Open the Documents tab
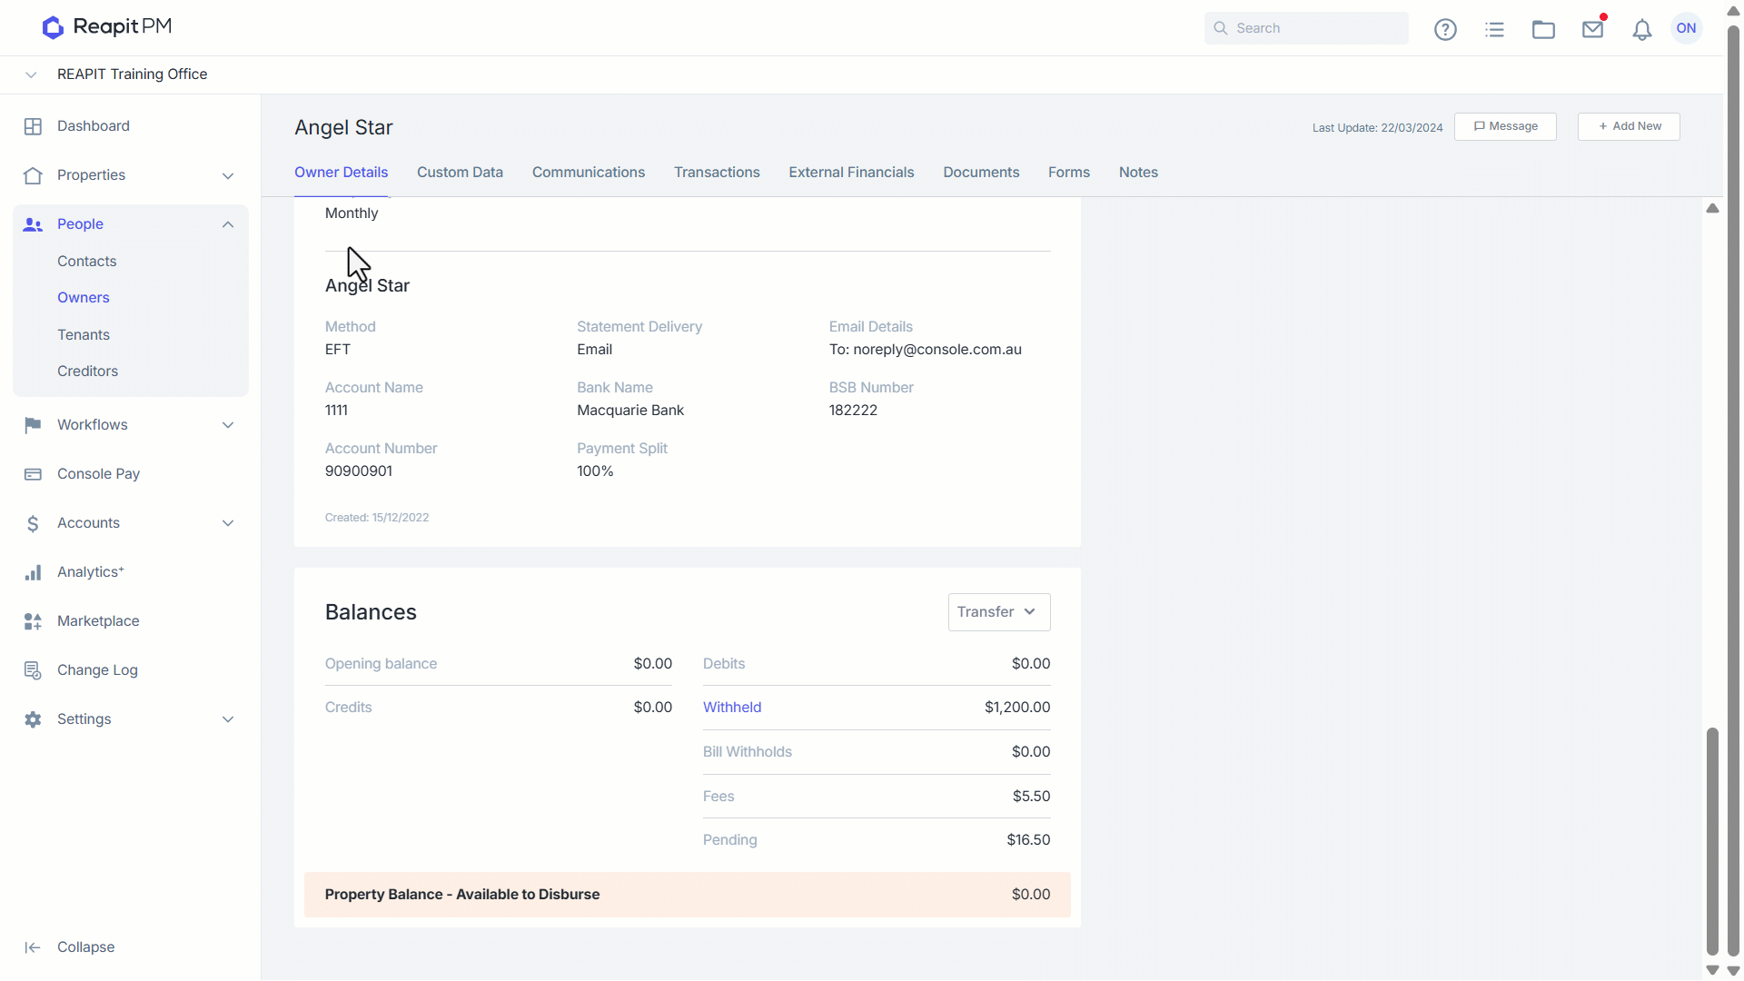 981,173
